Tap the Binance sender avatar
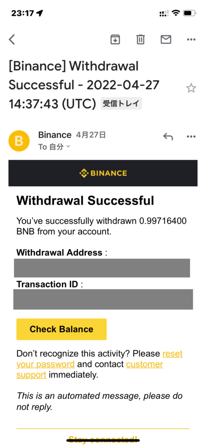 pyautogui.click(x=19, y=141)
